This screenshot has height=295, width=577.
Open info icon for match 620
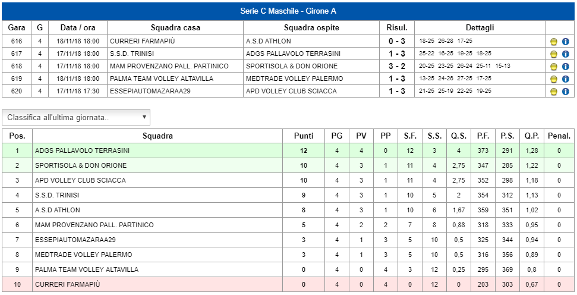[566, 92]
